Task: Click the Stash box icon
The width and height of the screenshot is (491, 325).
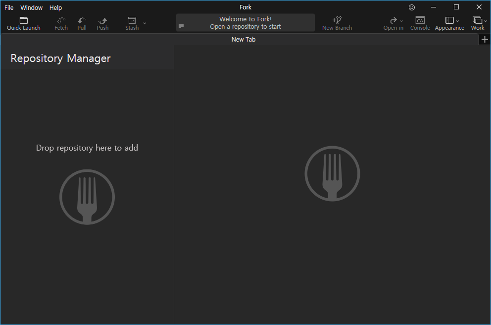Action: tap(132, 20)
